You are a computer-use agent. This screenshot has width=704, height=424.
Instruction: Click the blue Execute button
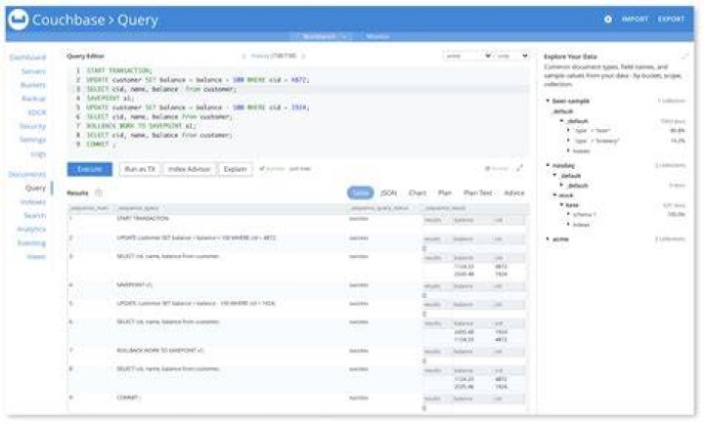(x=90, y=169)
